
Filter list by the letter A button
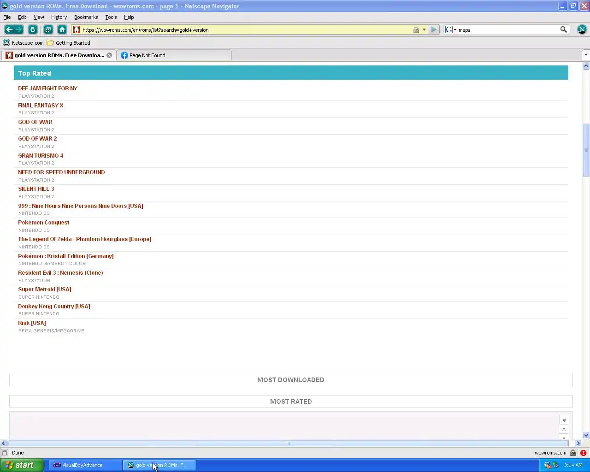(x=564, y=429)
